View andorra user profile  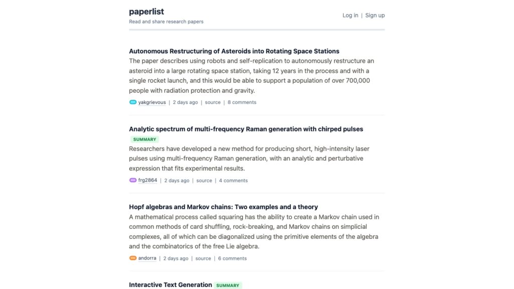(x=147, y=258)
